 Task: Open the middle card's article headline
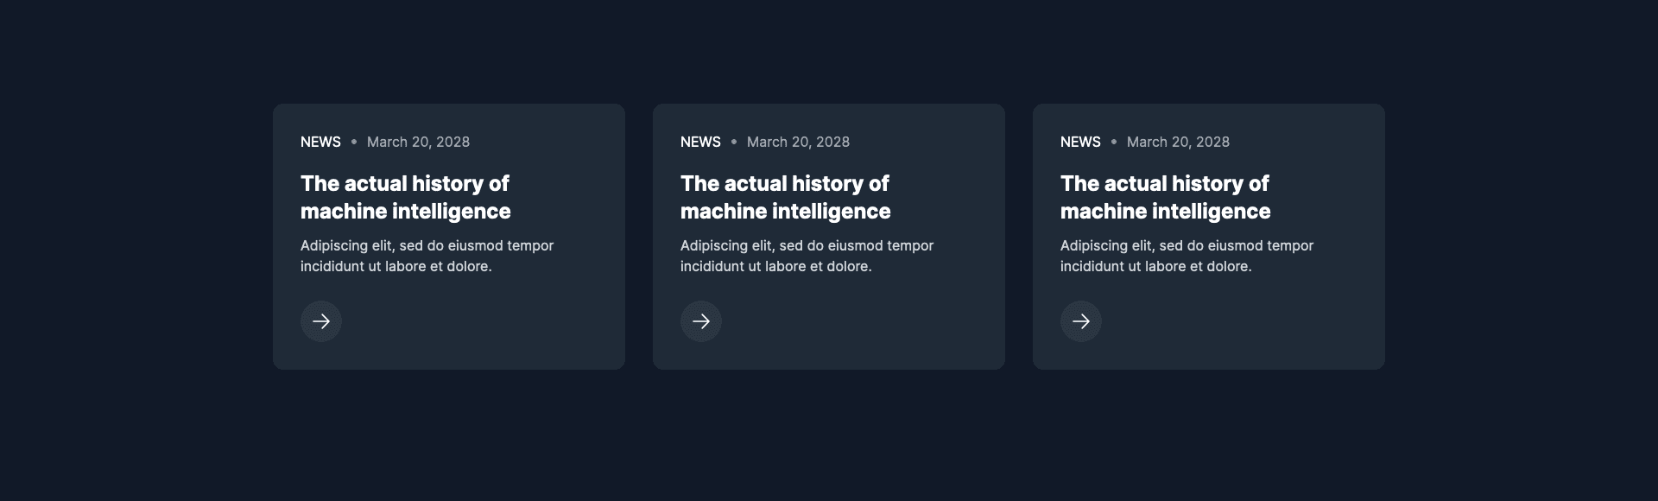tap(785, 197)
